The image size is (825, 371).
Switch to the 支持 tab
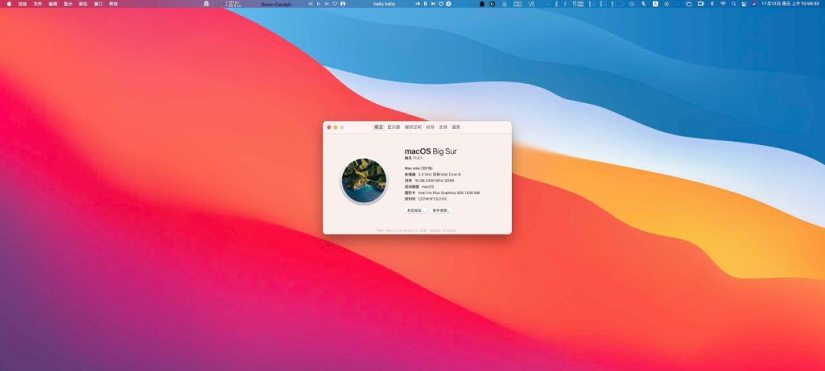click(443, 127)
